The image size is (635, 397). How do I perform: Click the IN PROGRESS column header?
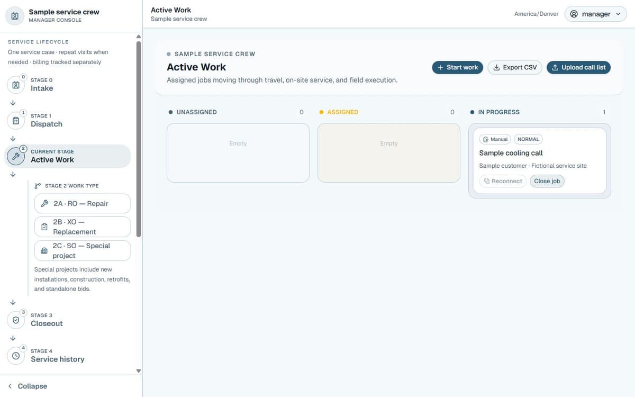pos(498,112)
